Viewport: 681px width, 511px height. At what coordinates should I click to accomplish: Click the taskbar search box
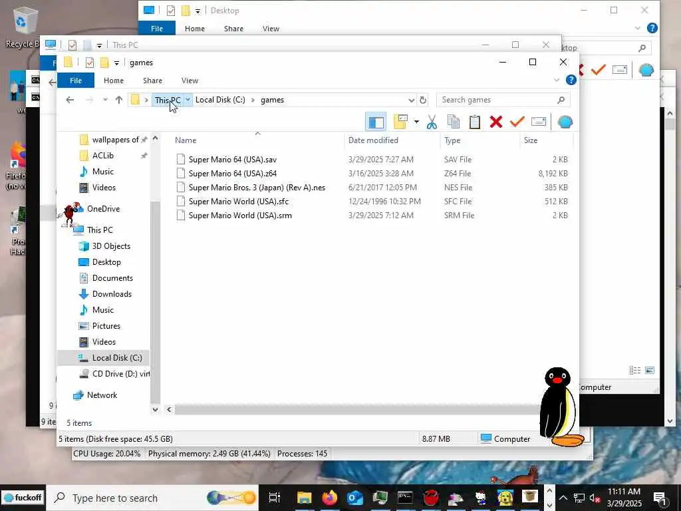[152, 498]
